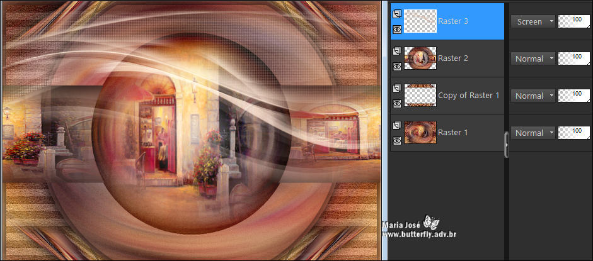
Task: Select the Raster 3 layer name
Action: click(452, 21)
